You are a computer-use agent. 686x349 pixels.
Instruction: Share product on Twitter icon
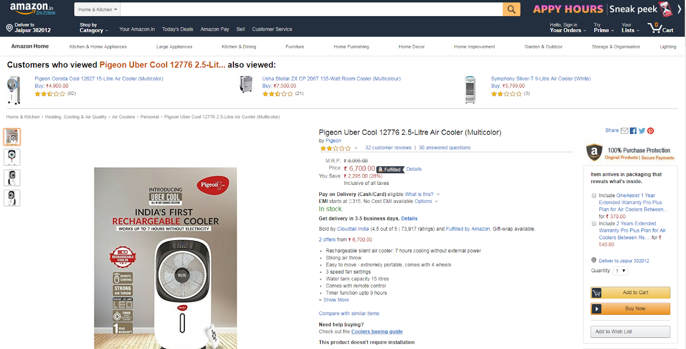click(642, 131)
